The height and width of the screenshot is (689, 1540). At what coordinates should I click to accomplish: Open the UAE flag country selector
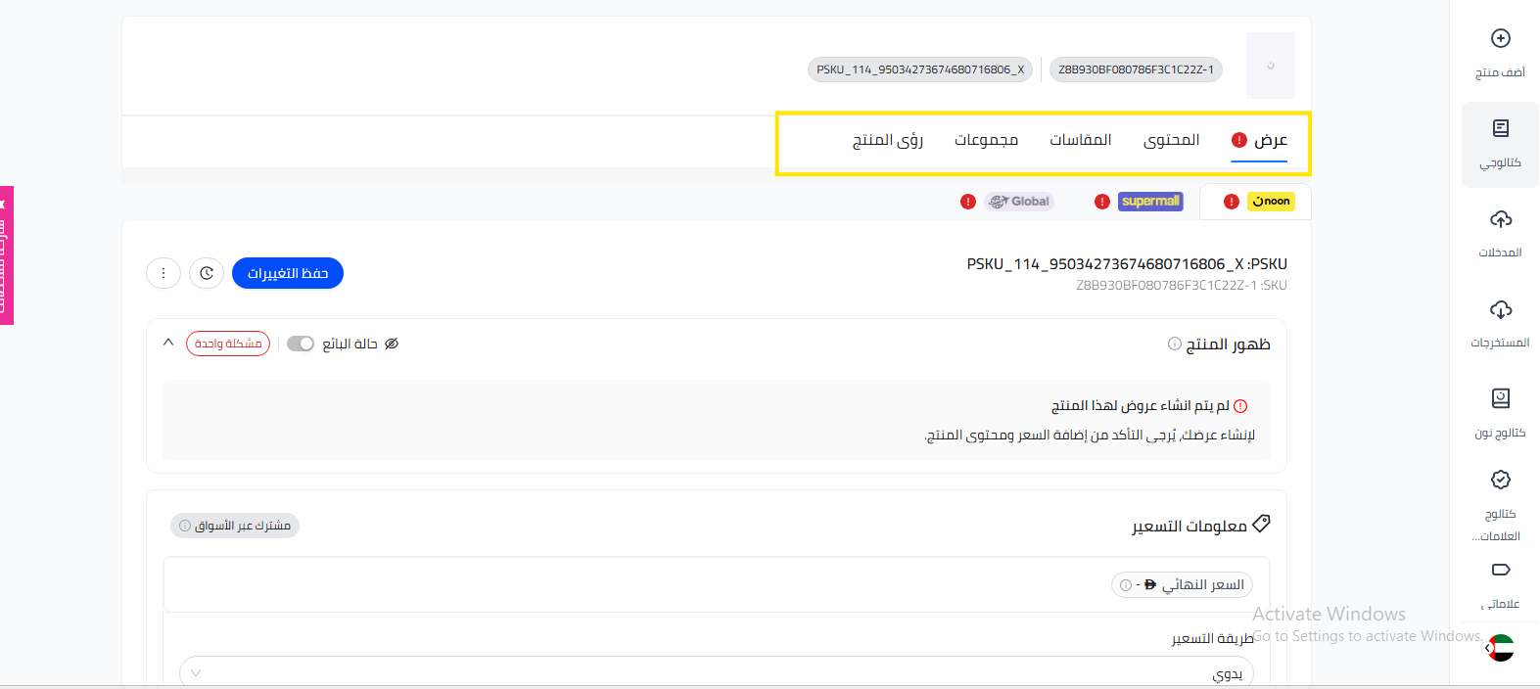(x=1500, y=648)
